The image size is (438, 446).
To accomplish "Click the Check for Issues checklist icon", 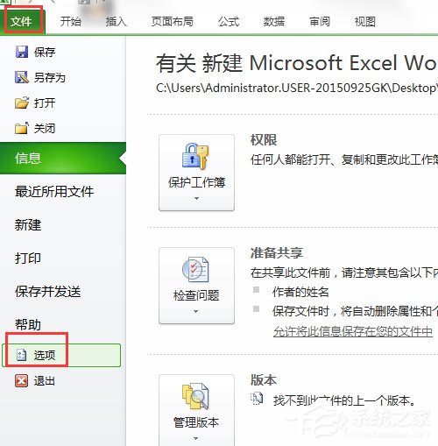I will (195, 269).
